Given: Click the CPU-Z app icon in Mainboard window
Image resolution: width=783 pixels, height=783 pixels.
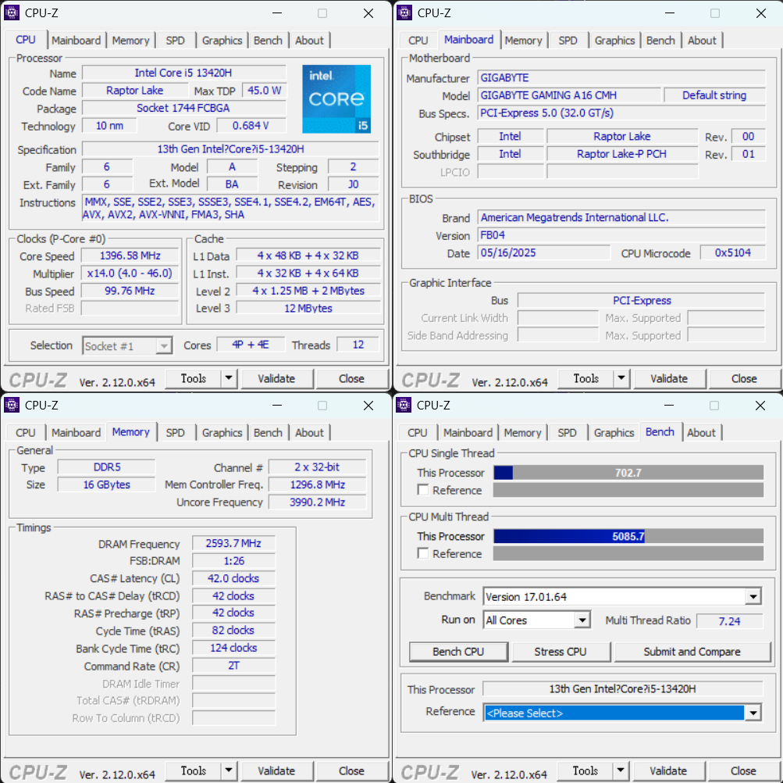Looking at the screenshot, I should [x=404, y=13].
